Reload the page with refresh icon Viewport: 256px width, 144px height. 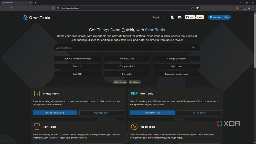tap(11, 8)
